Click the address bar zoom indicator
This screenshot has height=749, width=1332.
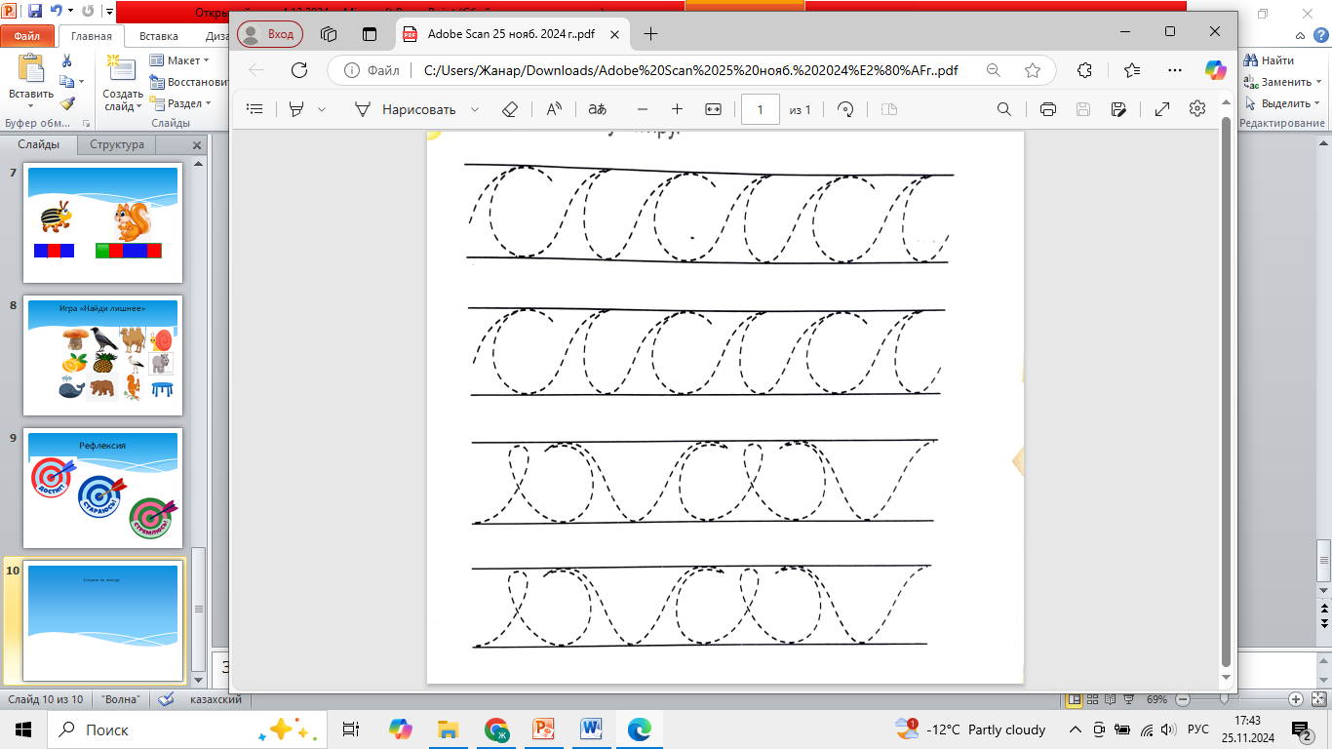tap(993, 70)
